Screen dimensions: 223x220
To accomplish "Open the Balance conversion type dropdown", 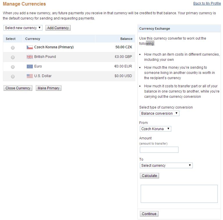I will 159,113.
